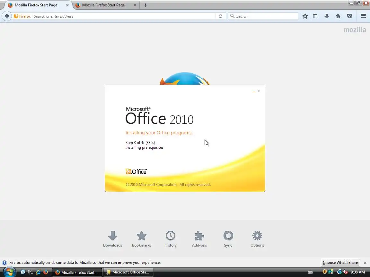Image resolution: width=370 pixels, height=277 pixels.
Task: Click the Firefox identity label in address bar
Action: [22, 16]
